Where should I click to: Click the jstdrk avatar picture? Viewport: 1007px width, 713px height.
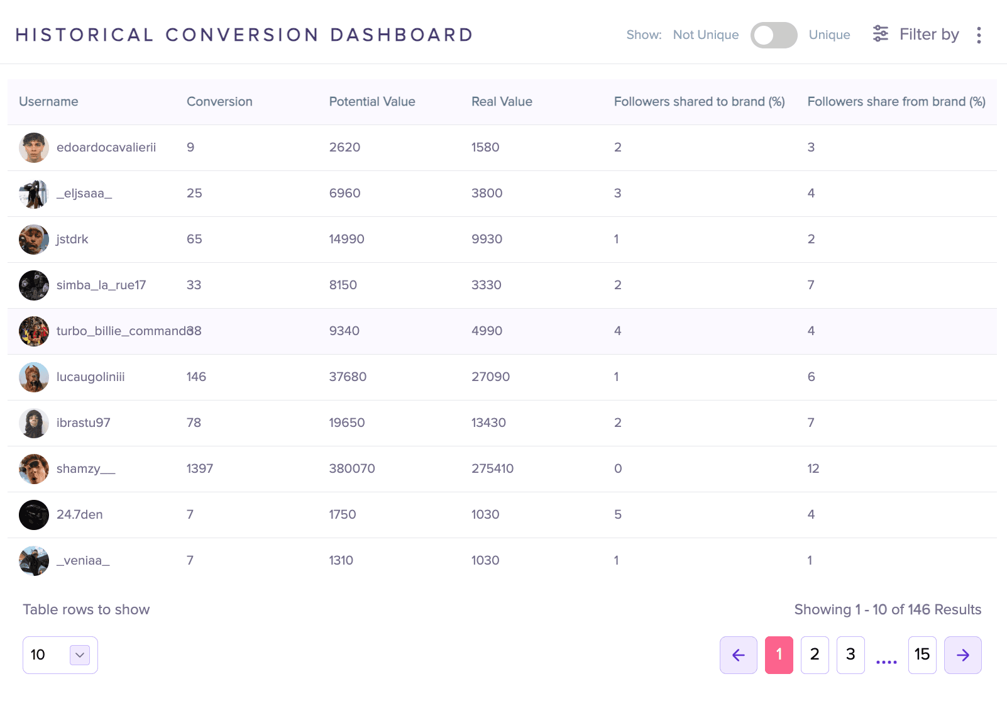(x=34, y=240)
